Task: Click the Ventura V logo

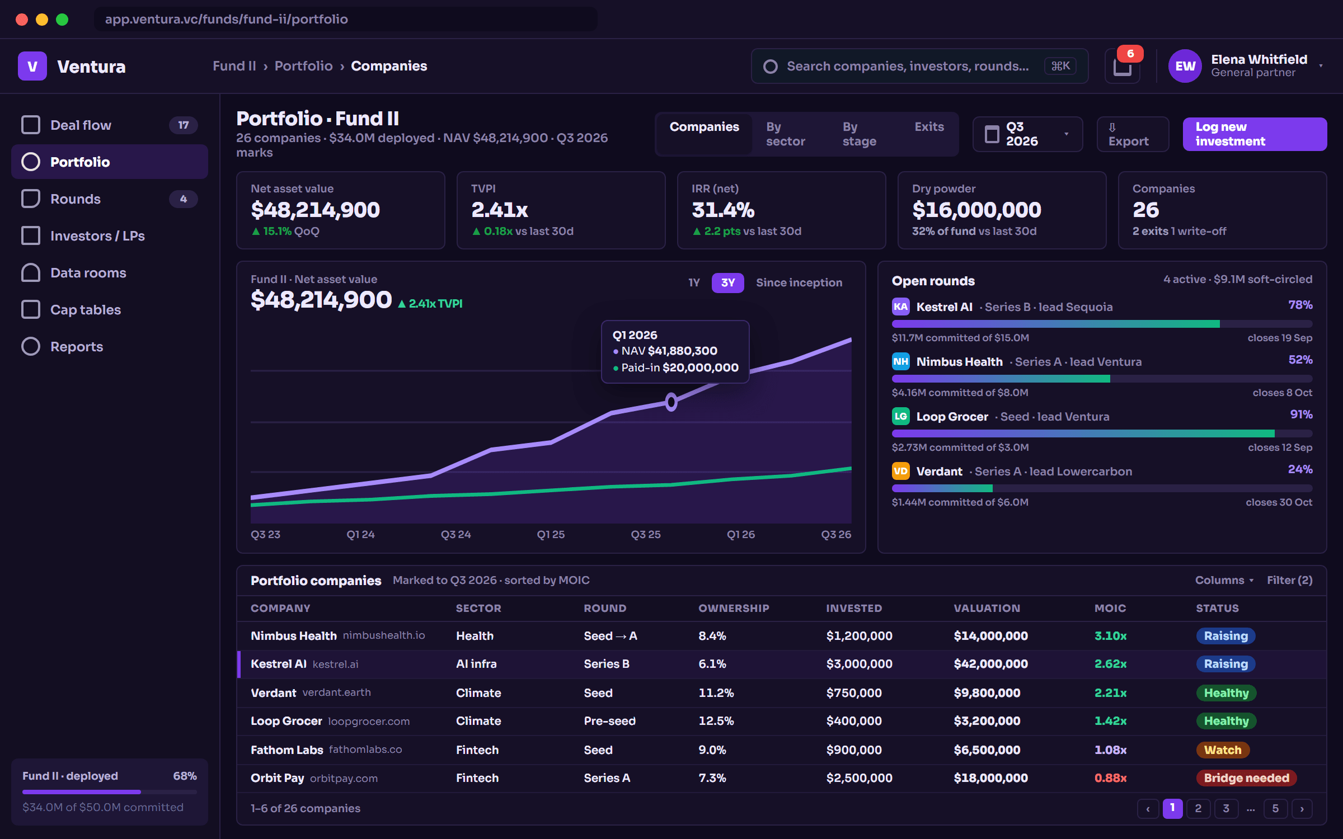Action: click(32, 66)
